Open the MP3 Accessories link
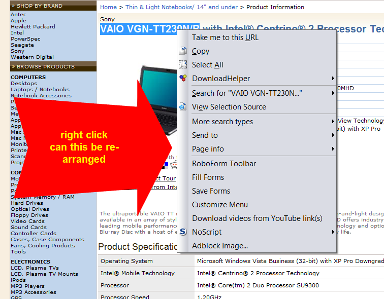 tap(34, 292)
